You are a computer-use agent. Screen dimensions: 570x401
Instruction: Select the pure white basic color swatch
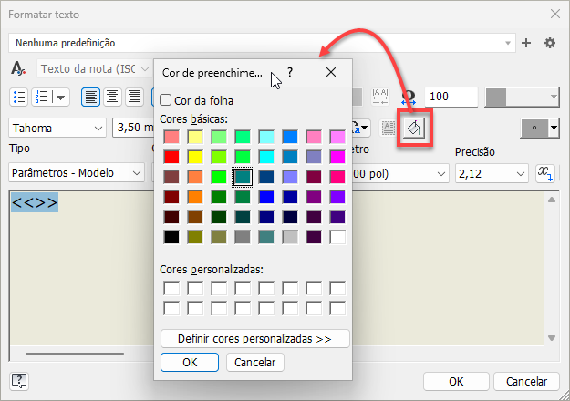click(x=338, y=237)
